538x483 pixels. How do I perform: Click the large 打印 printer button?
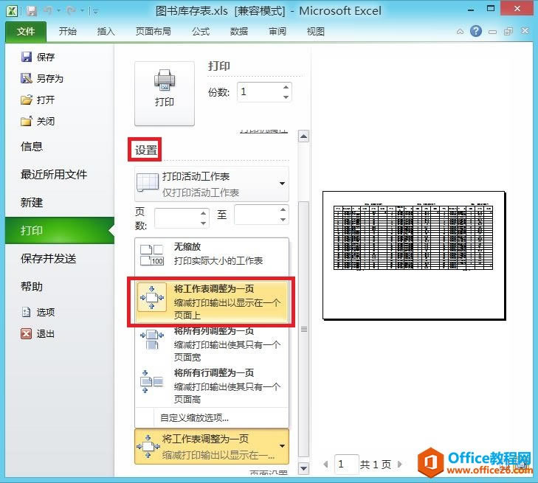click(165, 94)
